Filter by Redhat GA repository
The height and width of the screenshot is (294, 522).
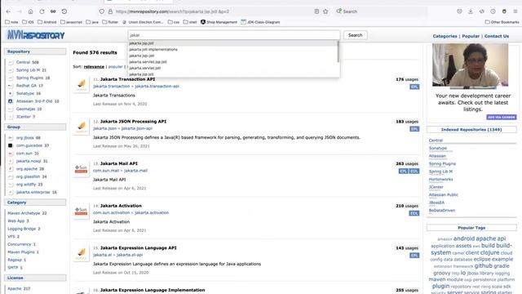(x=25, y=86)
